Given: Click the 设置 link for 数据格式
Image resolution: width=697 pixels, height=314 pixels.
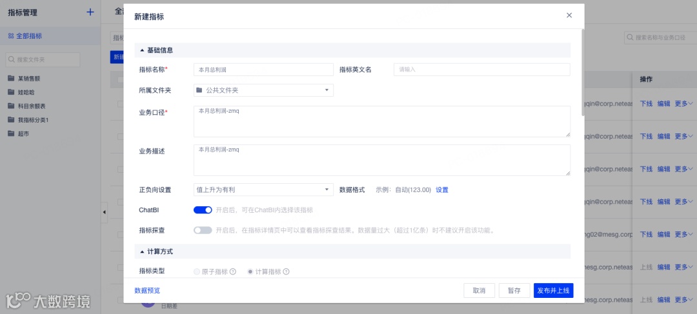Looking at the screenshot, I should coord(442,190).
